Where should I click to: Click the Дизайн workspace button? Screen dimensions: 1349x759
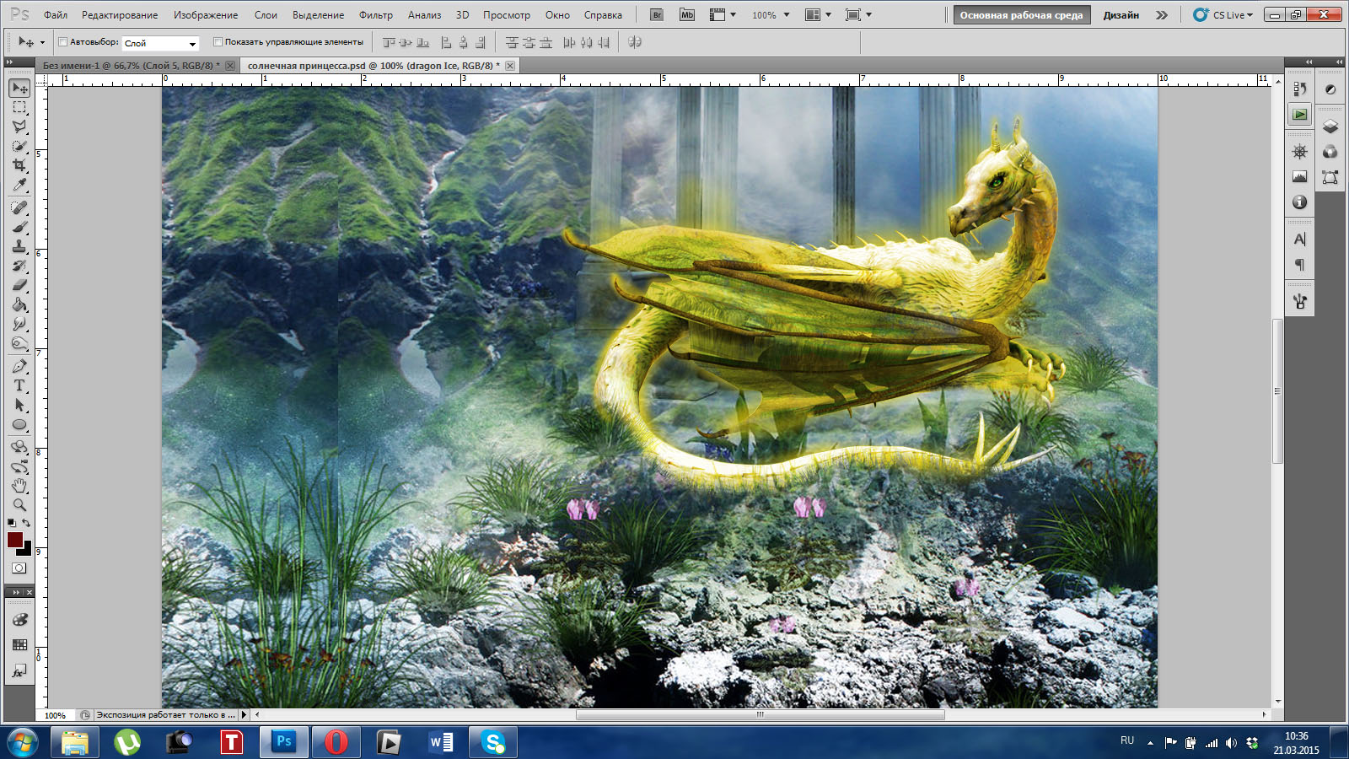1121,15
